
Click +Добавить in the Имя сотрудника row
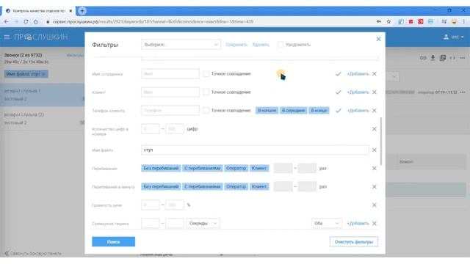358,74
